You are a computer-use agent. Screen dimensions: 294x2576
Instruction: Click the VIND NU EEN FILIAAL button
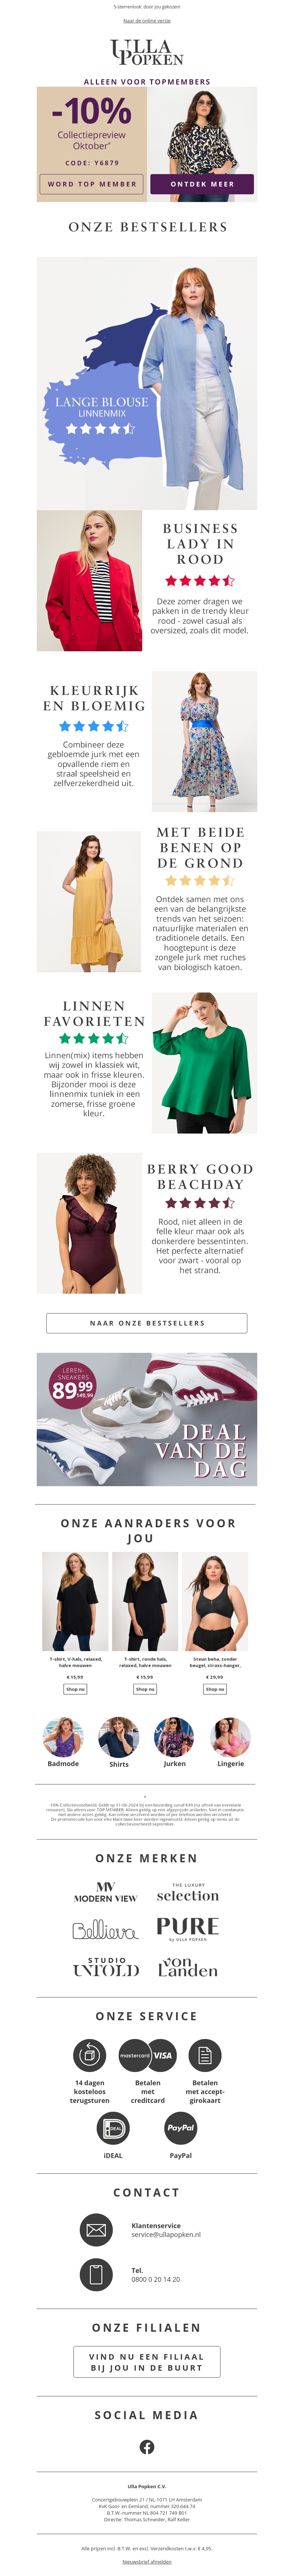point(147,2362)
